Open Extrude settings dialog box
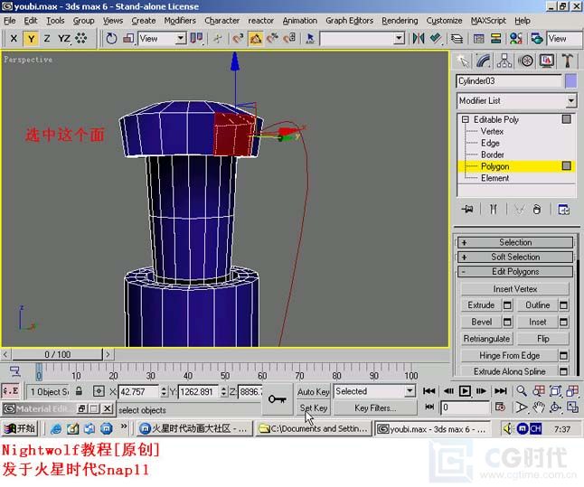Viewport: 584px width, 487px height. pos(507,305)
